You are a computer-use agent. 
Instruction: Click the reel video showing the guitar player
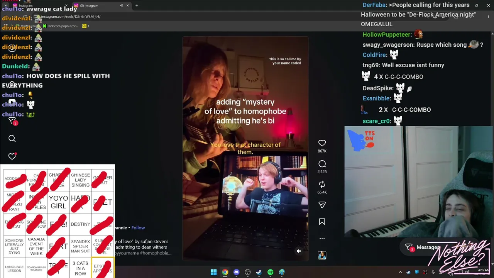point(245,149)
